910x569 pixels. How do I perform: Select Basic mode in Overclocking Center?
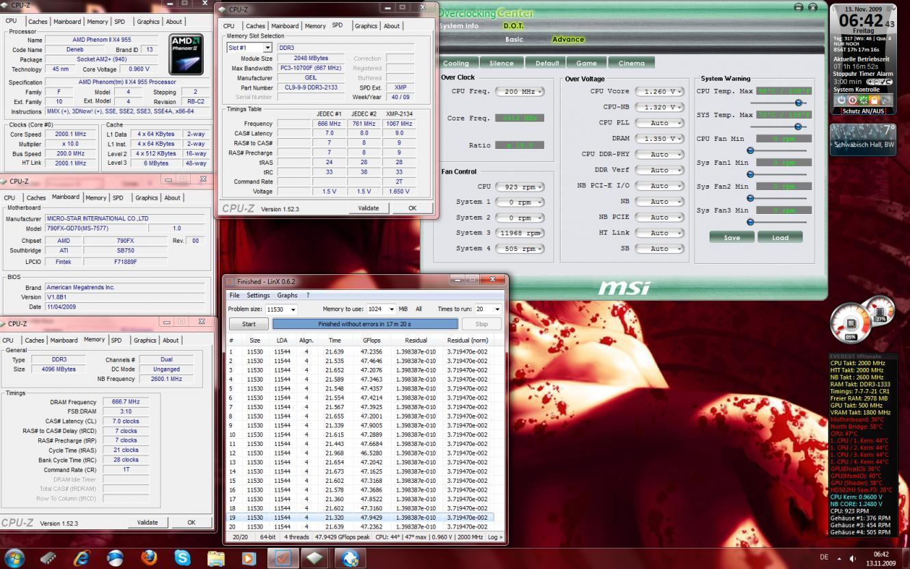[x=514, y=39]
